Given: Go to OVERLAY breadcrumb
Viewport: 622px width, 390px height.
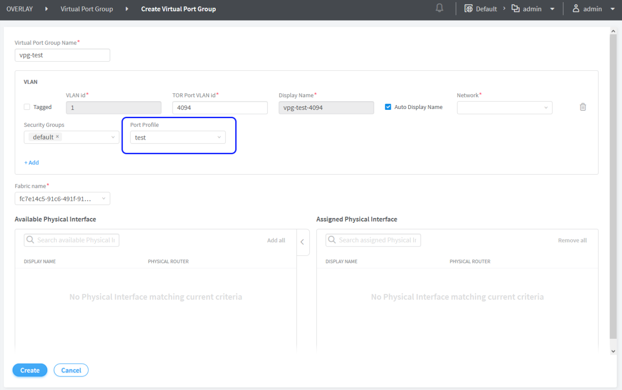Looking at the screenshot, I should 20,9.
